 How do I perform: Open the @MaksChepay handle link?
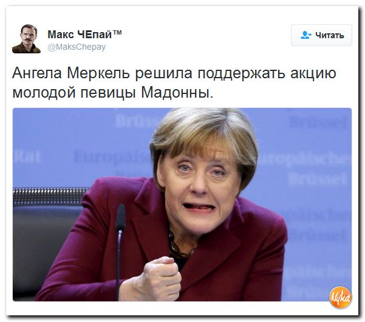click(77, 47)
